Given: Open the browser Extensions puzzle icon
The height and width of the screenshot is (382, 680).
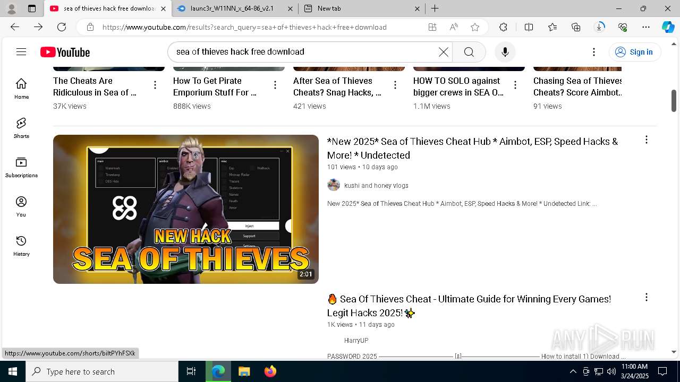Looking at the screenshot, I should click(x=503, y=27).
